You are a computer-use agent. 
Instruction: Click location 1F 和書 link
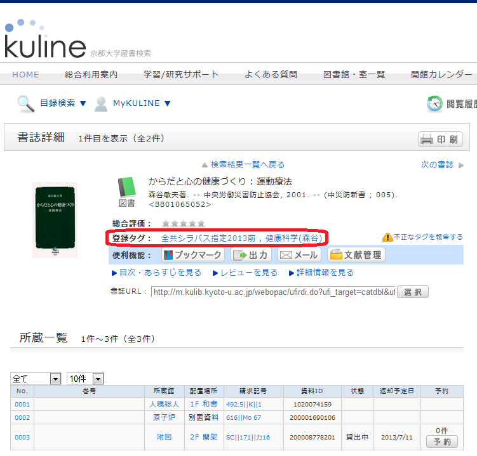tap(204, 404)
